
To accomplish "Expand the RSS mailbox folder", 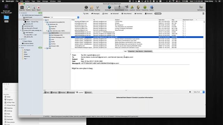I will [x=45, y=48].
